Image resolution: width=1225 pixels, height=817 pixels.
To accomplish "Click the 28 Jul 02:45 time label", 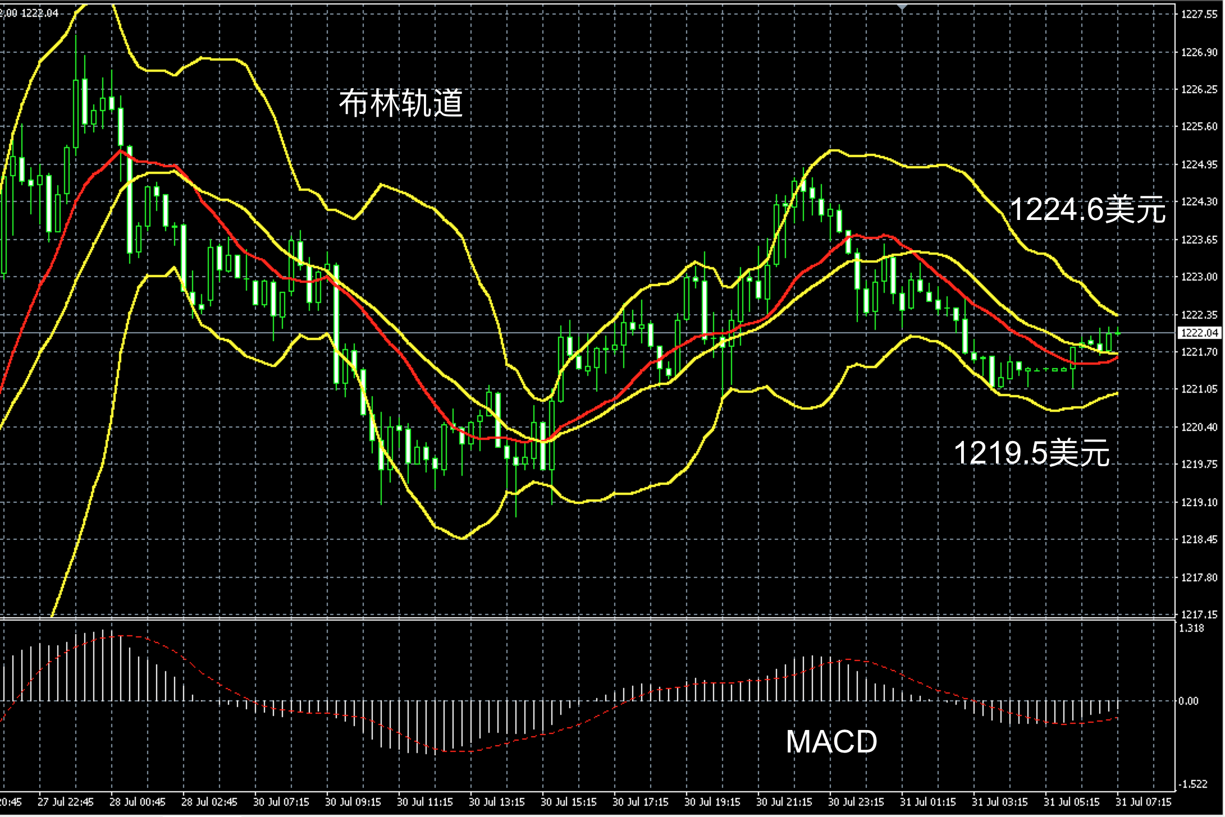I will tap(209, 802).
